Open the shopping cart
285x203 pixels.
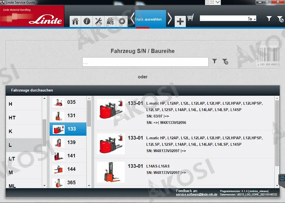(190, 17)
